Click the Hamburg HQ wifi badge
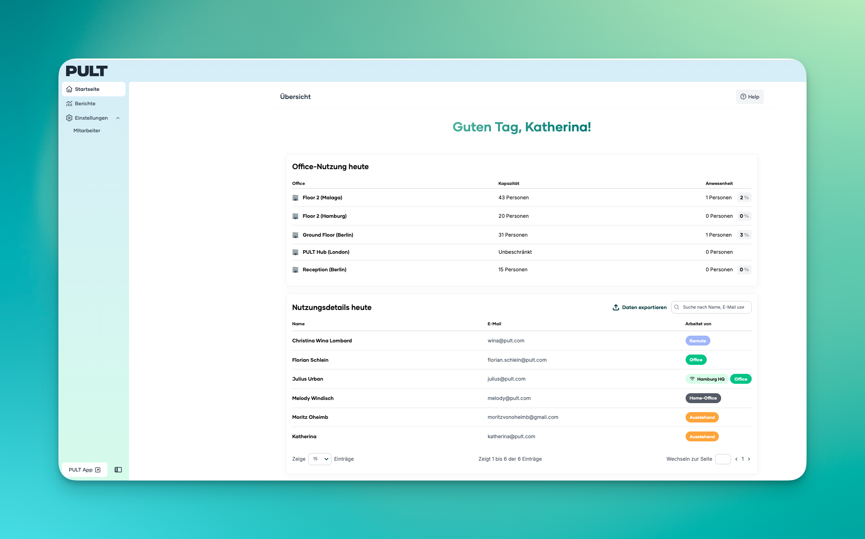 pyautogui.click(x=707, y=379)
